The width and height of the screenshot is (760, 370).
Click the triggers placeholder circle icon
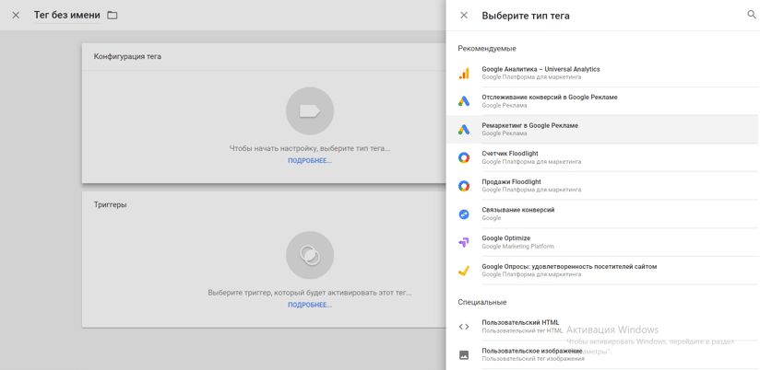(310, 255)
